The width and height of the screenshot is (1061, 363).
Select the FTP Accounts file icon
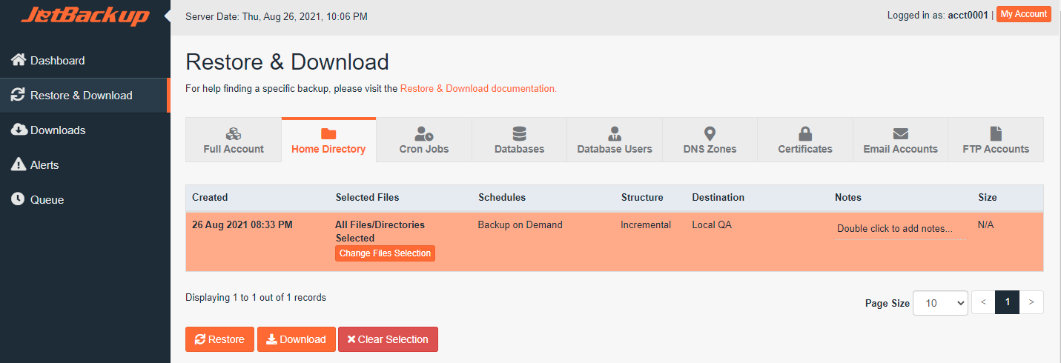tap(996, 134)
